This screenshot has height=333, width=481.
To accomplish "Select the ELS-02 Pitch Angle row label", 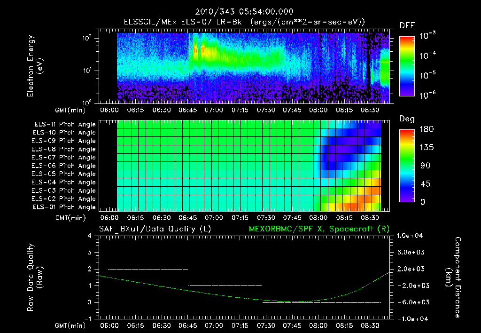I will (x=63, y=199).
